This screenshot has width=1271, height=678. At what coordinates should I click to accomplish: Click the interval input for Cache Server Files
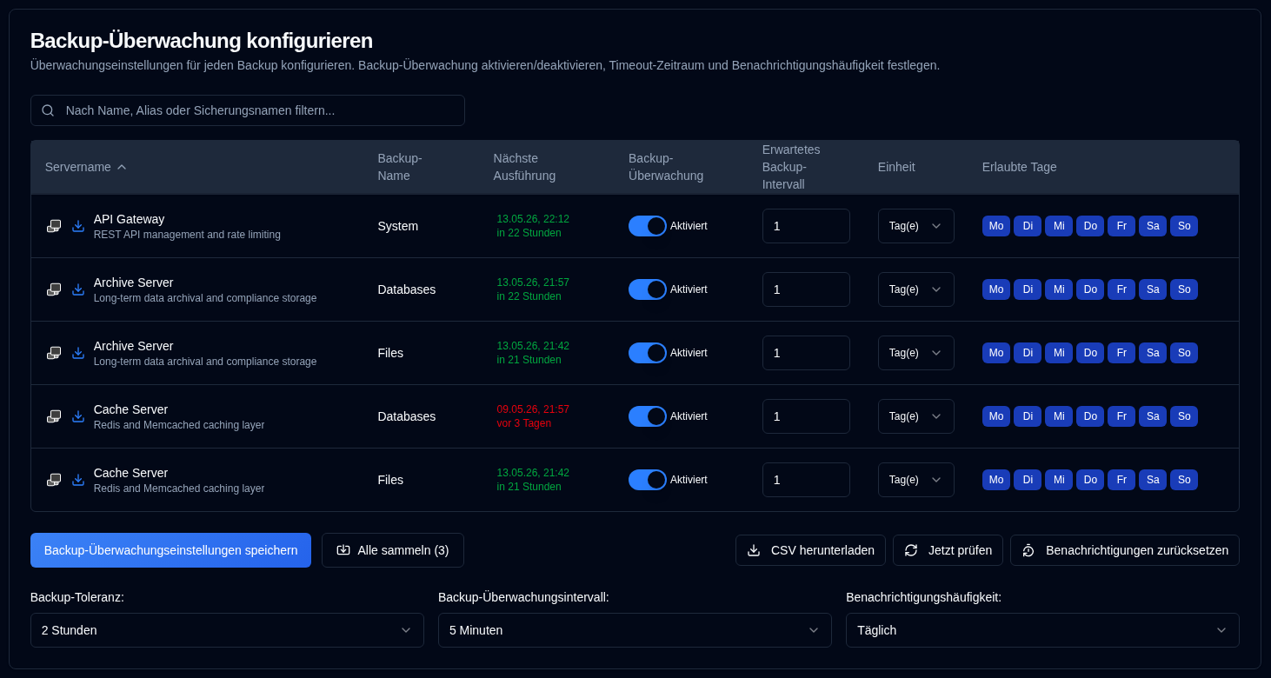pyautogui.click(x=806, y=480)
